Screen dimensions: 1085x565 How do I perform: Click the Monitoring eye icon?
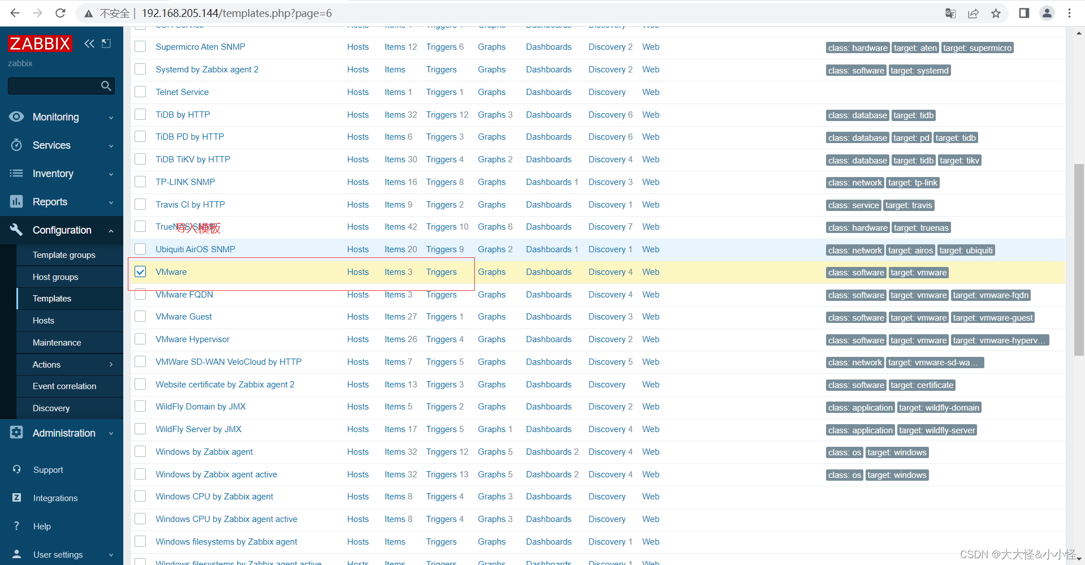pyautogui.click(x=16, y=117)
